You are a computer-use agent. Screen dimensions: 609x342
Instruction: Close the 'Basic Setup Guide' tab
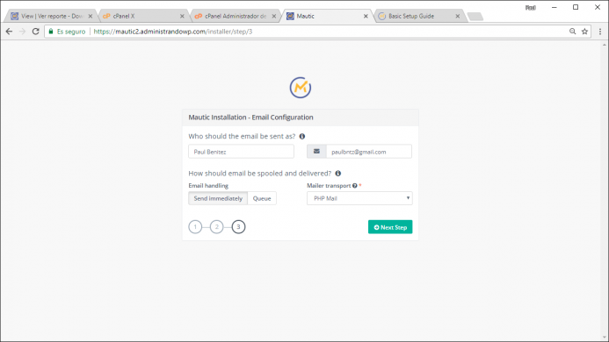pyautogui.click(x=458, y=17)
